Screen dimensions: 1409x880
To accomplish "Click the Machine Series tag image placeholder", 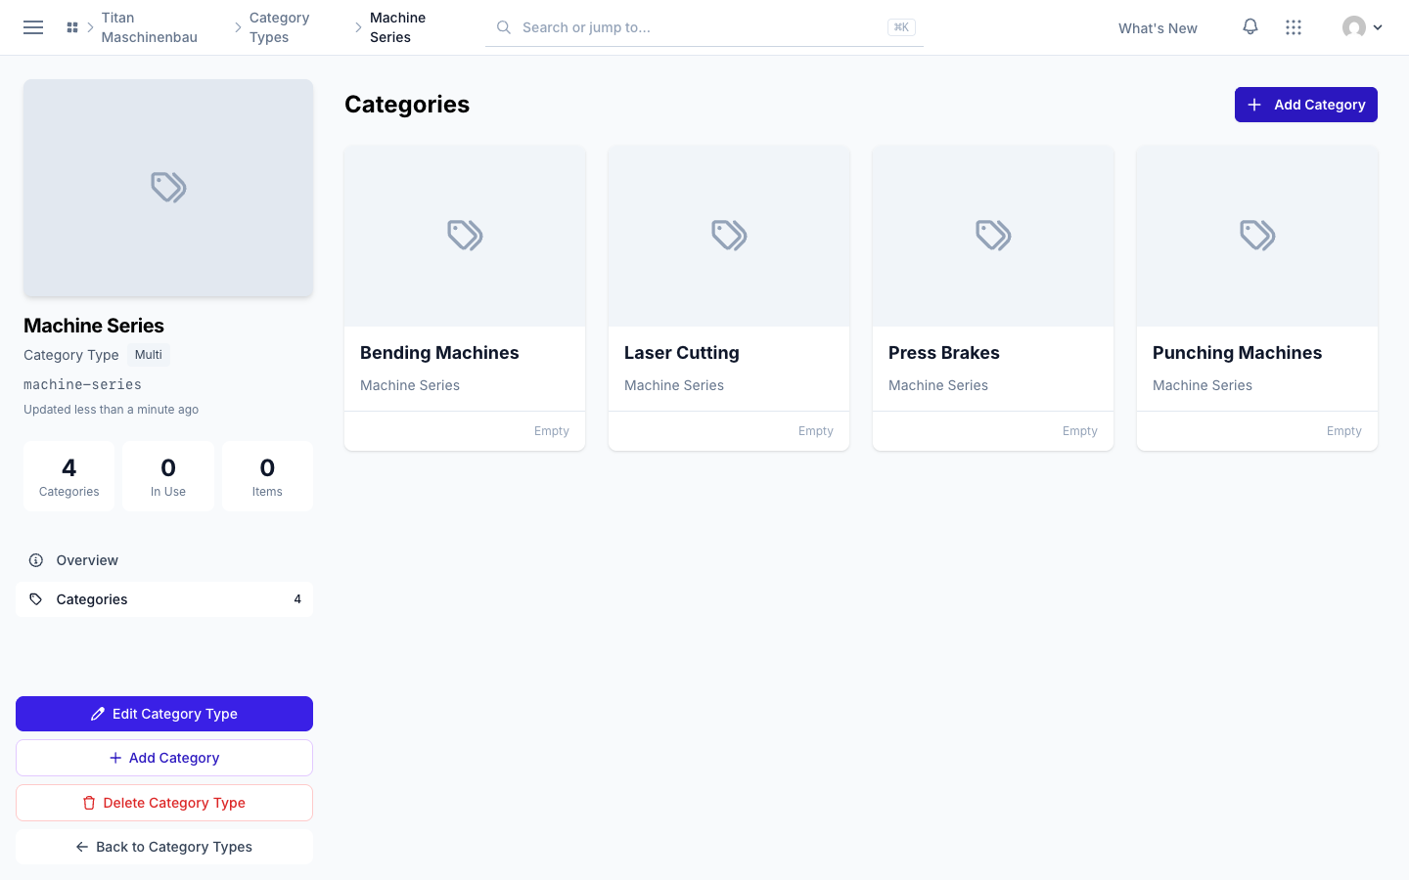I will [x=168, y=188].
